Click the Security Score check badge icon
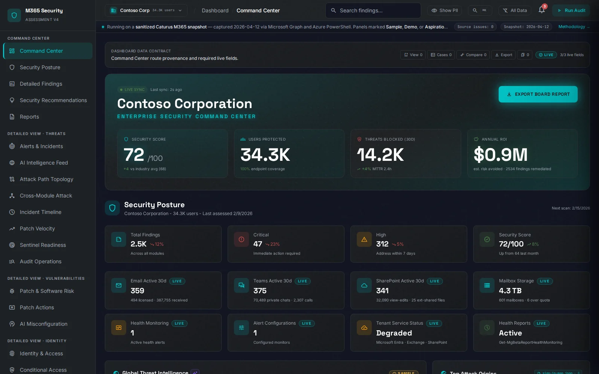Viewport: 599px width, 374px height. [487, 239]
